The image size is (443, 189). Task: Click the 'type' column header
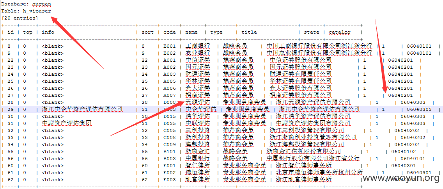(x=216, y=32)
